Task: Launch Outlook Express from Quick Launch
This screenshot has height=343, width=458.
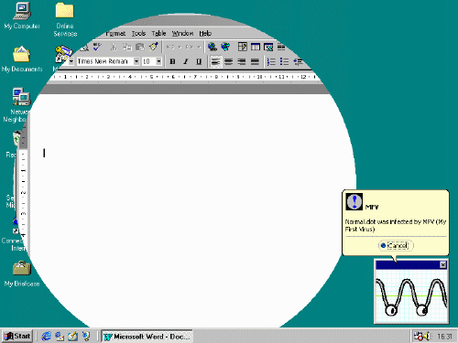Action: [x=60, y=337]
